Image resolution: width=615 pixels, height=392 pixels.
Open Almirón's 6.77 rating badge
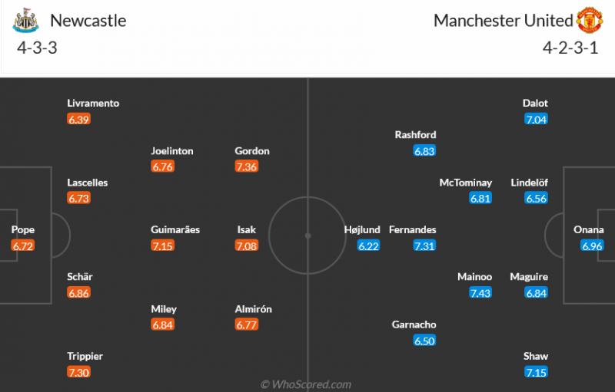tap(247, 324)
